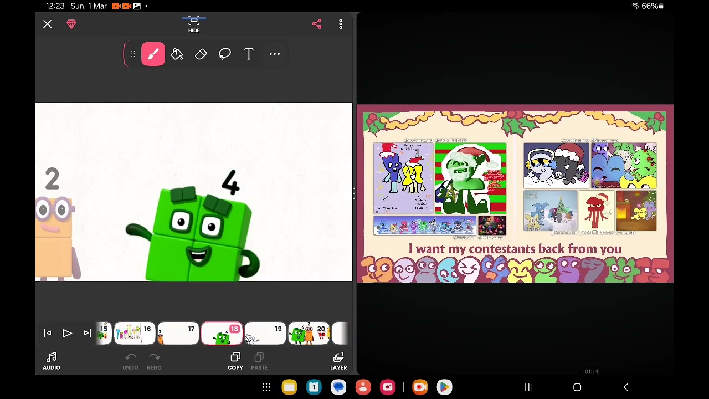Select the Paint Bucket fill tool
The image size is (709, 399).
tap(177, 54)
